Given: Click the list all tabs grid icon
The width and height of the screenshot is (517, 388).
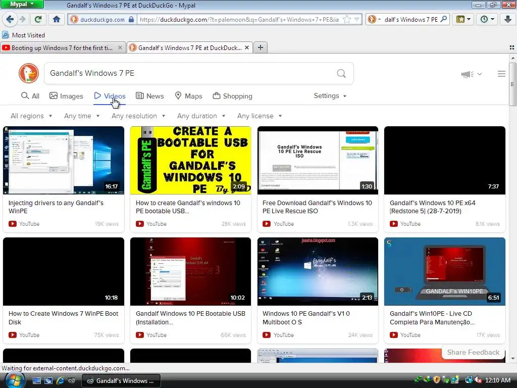Looking at the screenshot, I should pos(512,48).
